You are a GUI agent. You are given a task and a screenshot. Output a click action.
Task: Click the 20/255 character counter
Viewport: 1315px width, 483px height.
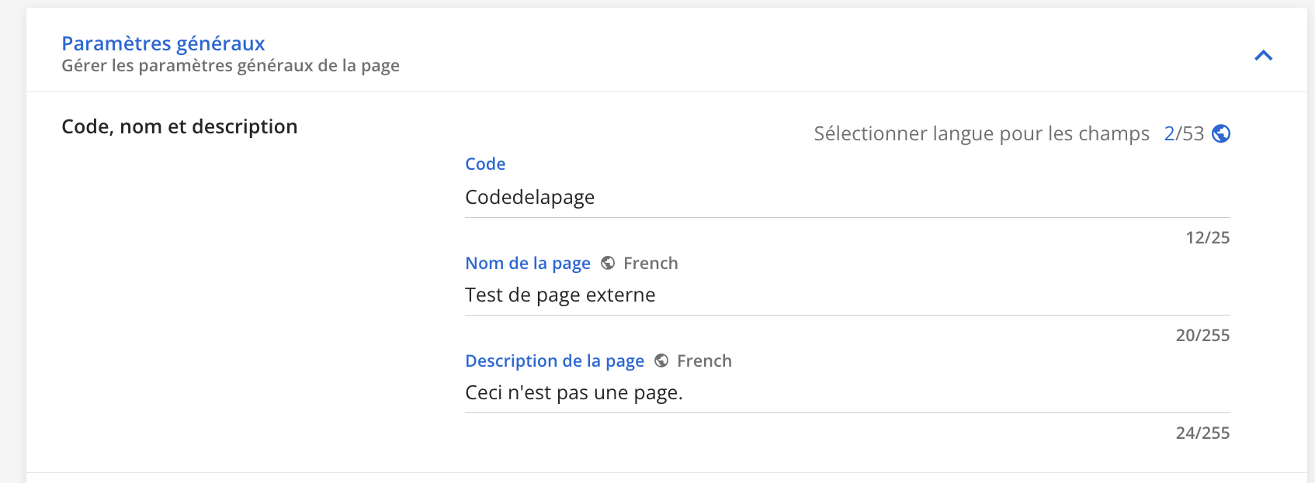coord(1202,336)
